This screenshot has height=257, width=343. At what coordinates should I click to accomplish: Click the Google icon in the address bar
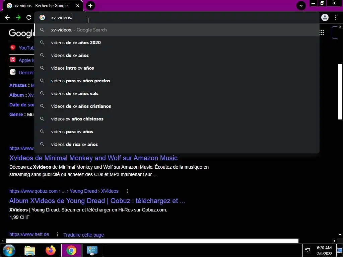[42, 17]
